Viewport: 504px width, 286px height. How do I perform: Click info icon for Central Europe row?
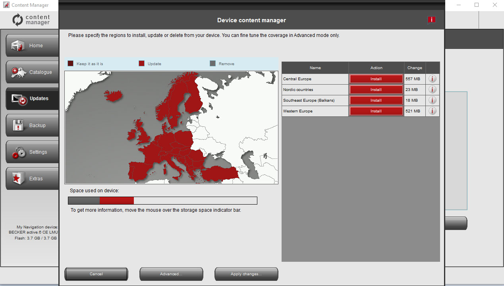point(433,79)
